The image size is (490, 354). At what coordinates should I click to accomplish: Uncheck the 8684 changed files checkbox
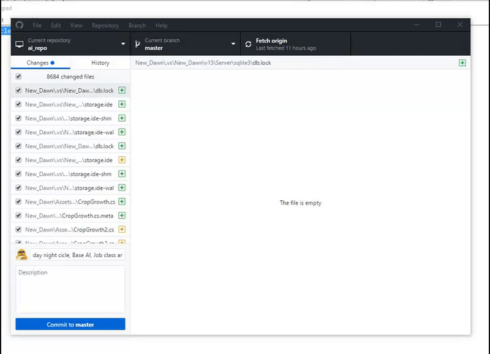pyautogui.click(x=18, y=77)
